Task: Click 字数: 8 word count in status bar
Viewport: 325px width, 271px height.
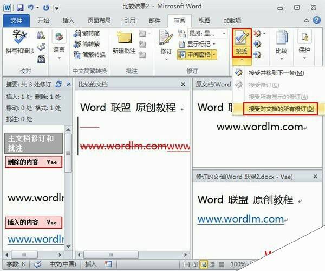Action: click(x=16, y=264)
